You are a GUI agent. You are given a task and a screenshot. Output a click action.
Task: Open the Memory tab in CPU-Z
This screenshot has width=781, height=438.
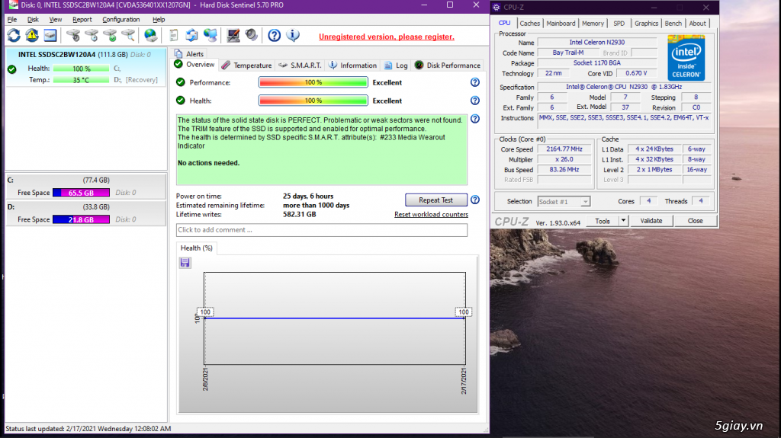[x=593, y=24]
